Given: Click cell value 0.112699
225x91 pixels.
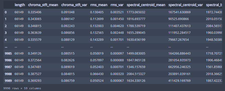Looking at the screenshot, I should 97,19.
